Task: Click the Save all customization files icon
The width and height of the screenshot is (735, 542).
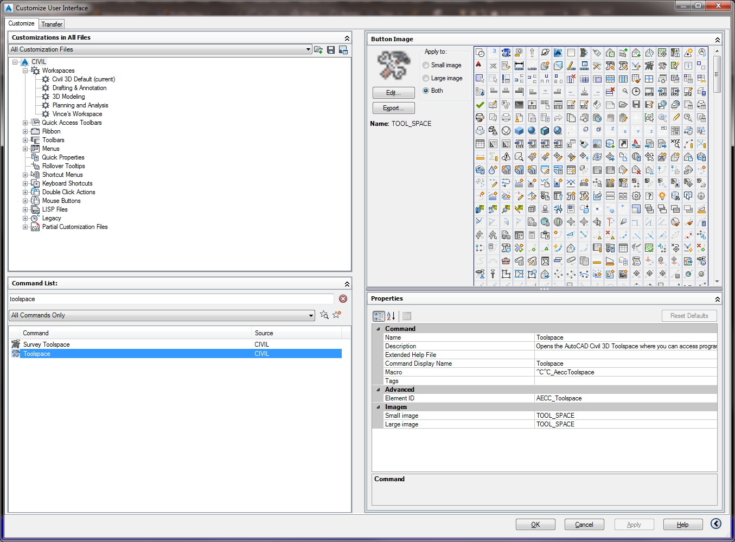Action: (331, 49)
